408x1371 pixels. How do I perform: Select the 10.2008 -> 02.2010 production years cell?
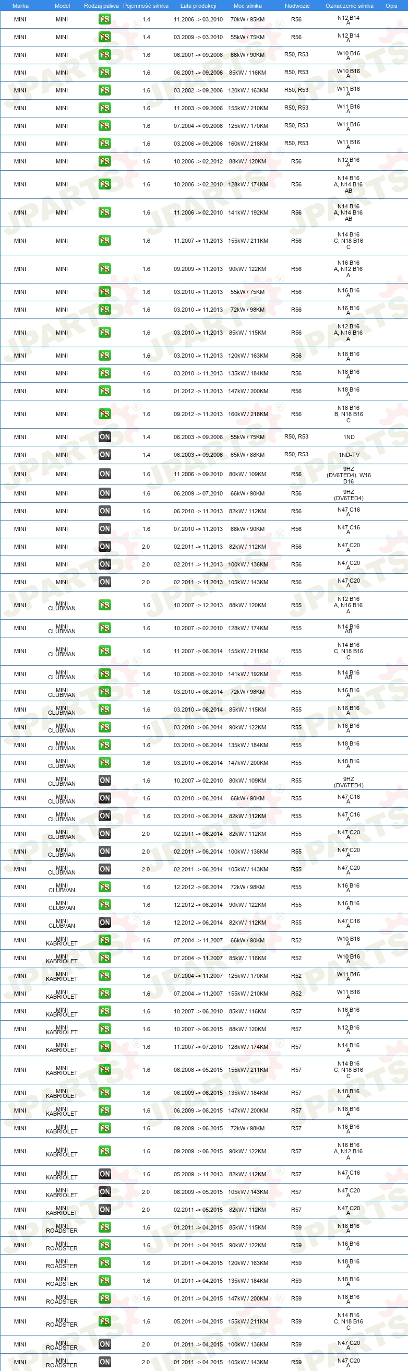tap(198, 674)
